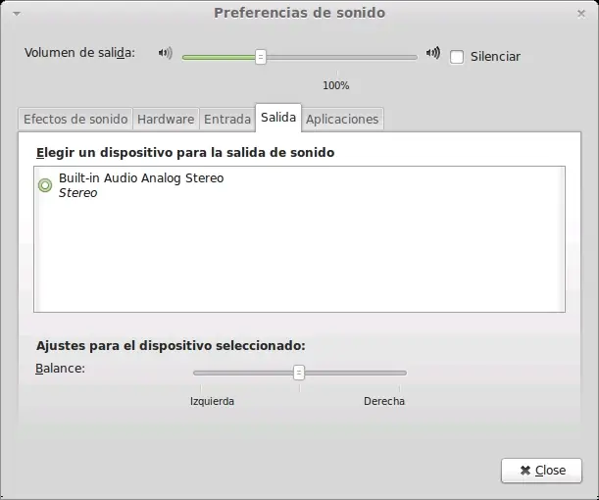
Task: Open the Hardware tab
Action: (x=166, y=120)
